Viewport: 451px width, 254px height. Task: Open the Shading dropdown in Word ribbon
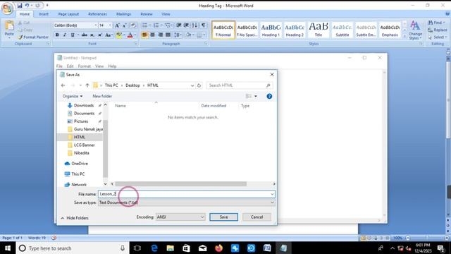click(x=192, y=35)
